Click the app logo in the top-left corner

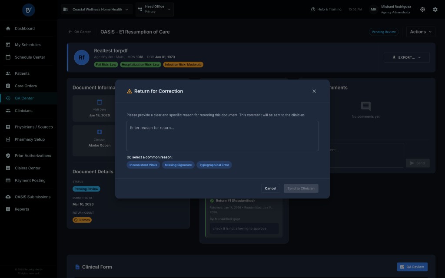coord(28,10)
